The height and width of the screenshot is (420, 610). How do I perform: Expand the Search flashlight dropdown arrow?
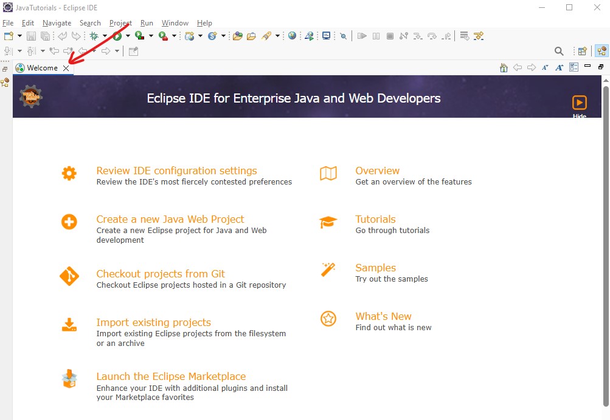277,36
